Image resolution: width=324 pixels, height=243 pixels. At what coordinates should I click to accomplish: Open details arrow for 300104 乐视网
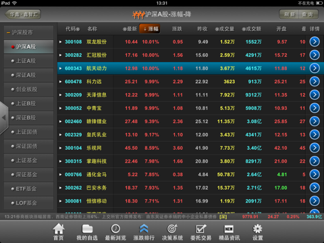315,148
